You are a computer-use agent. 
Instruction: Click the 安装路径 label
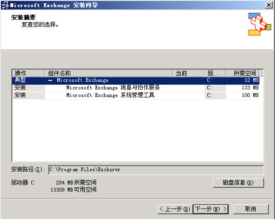[x=28, y=169]
